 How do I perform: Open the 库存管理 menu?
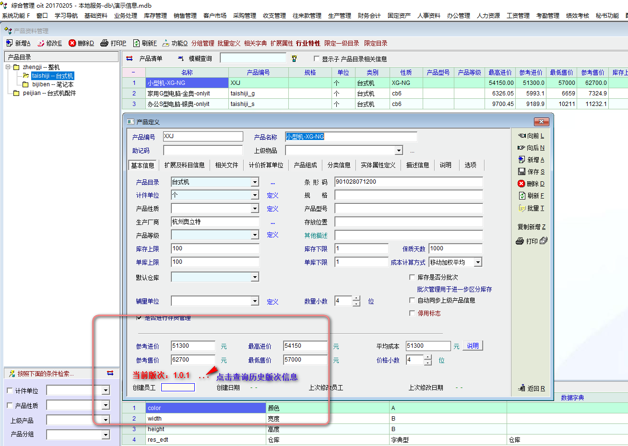[155, 15]
